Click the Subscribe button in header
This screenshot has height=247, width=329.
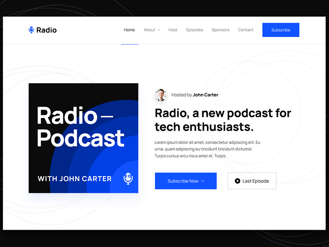(x=281, y=30)
